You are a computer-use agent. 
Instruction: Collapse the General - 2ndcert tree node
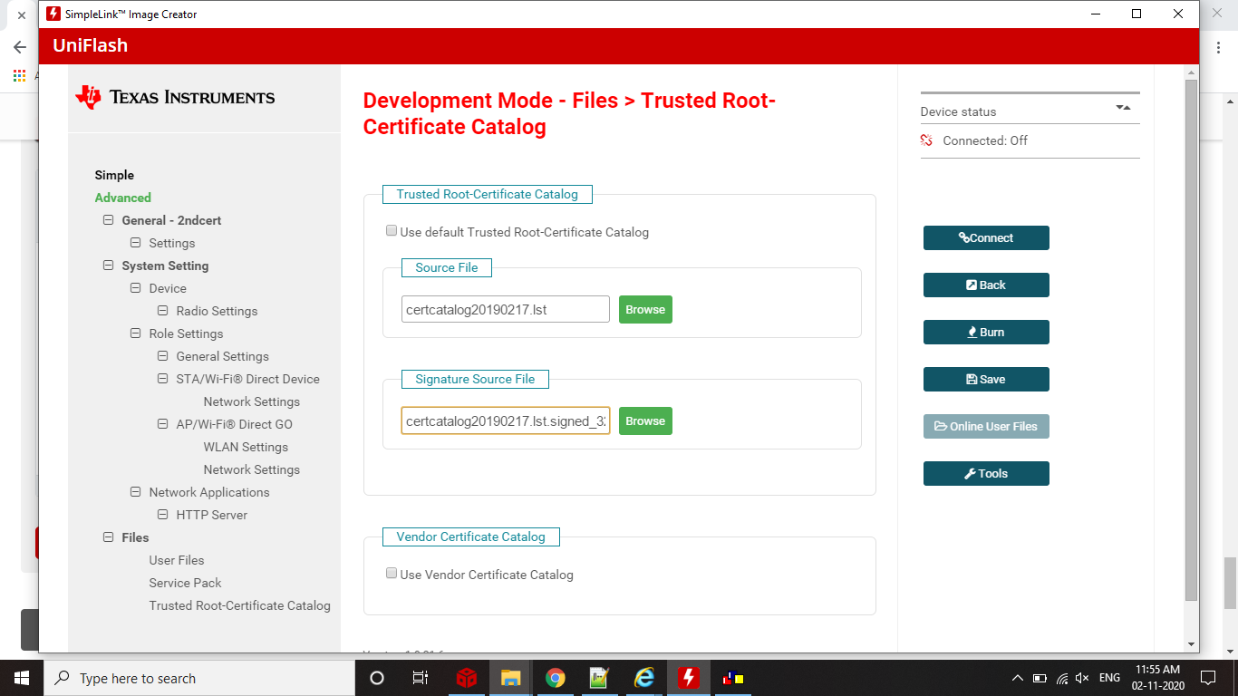click(109, 220)
